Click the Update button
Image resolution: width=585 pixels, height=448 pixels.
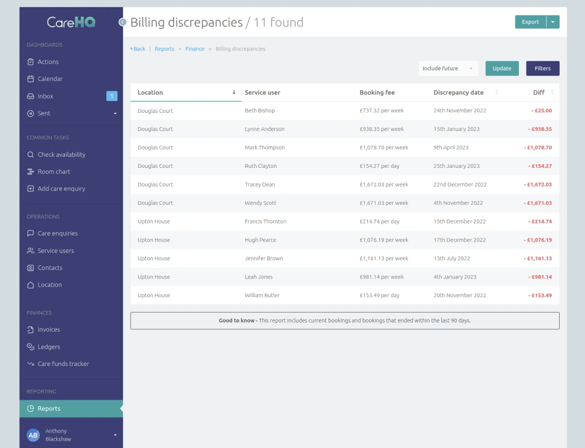point(502,68)
